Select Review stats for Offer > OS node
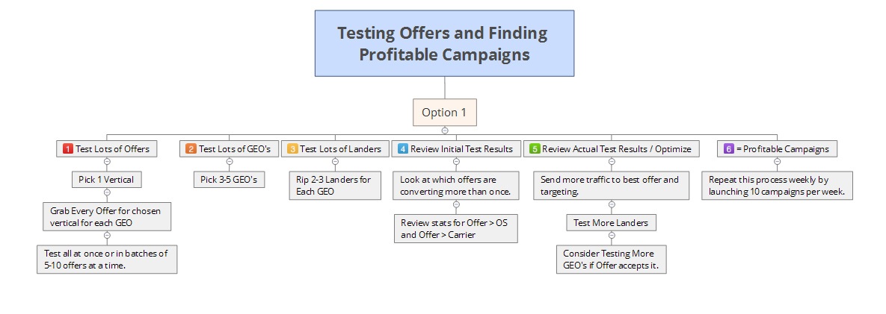Screen dimensions: 886x314 456,228
